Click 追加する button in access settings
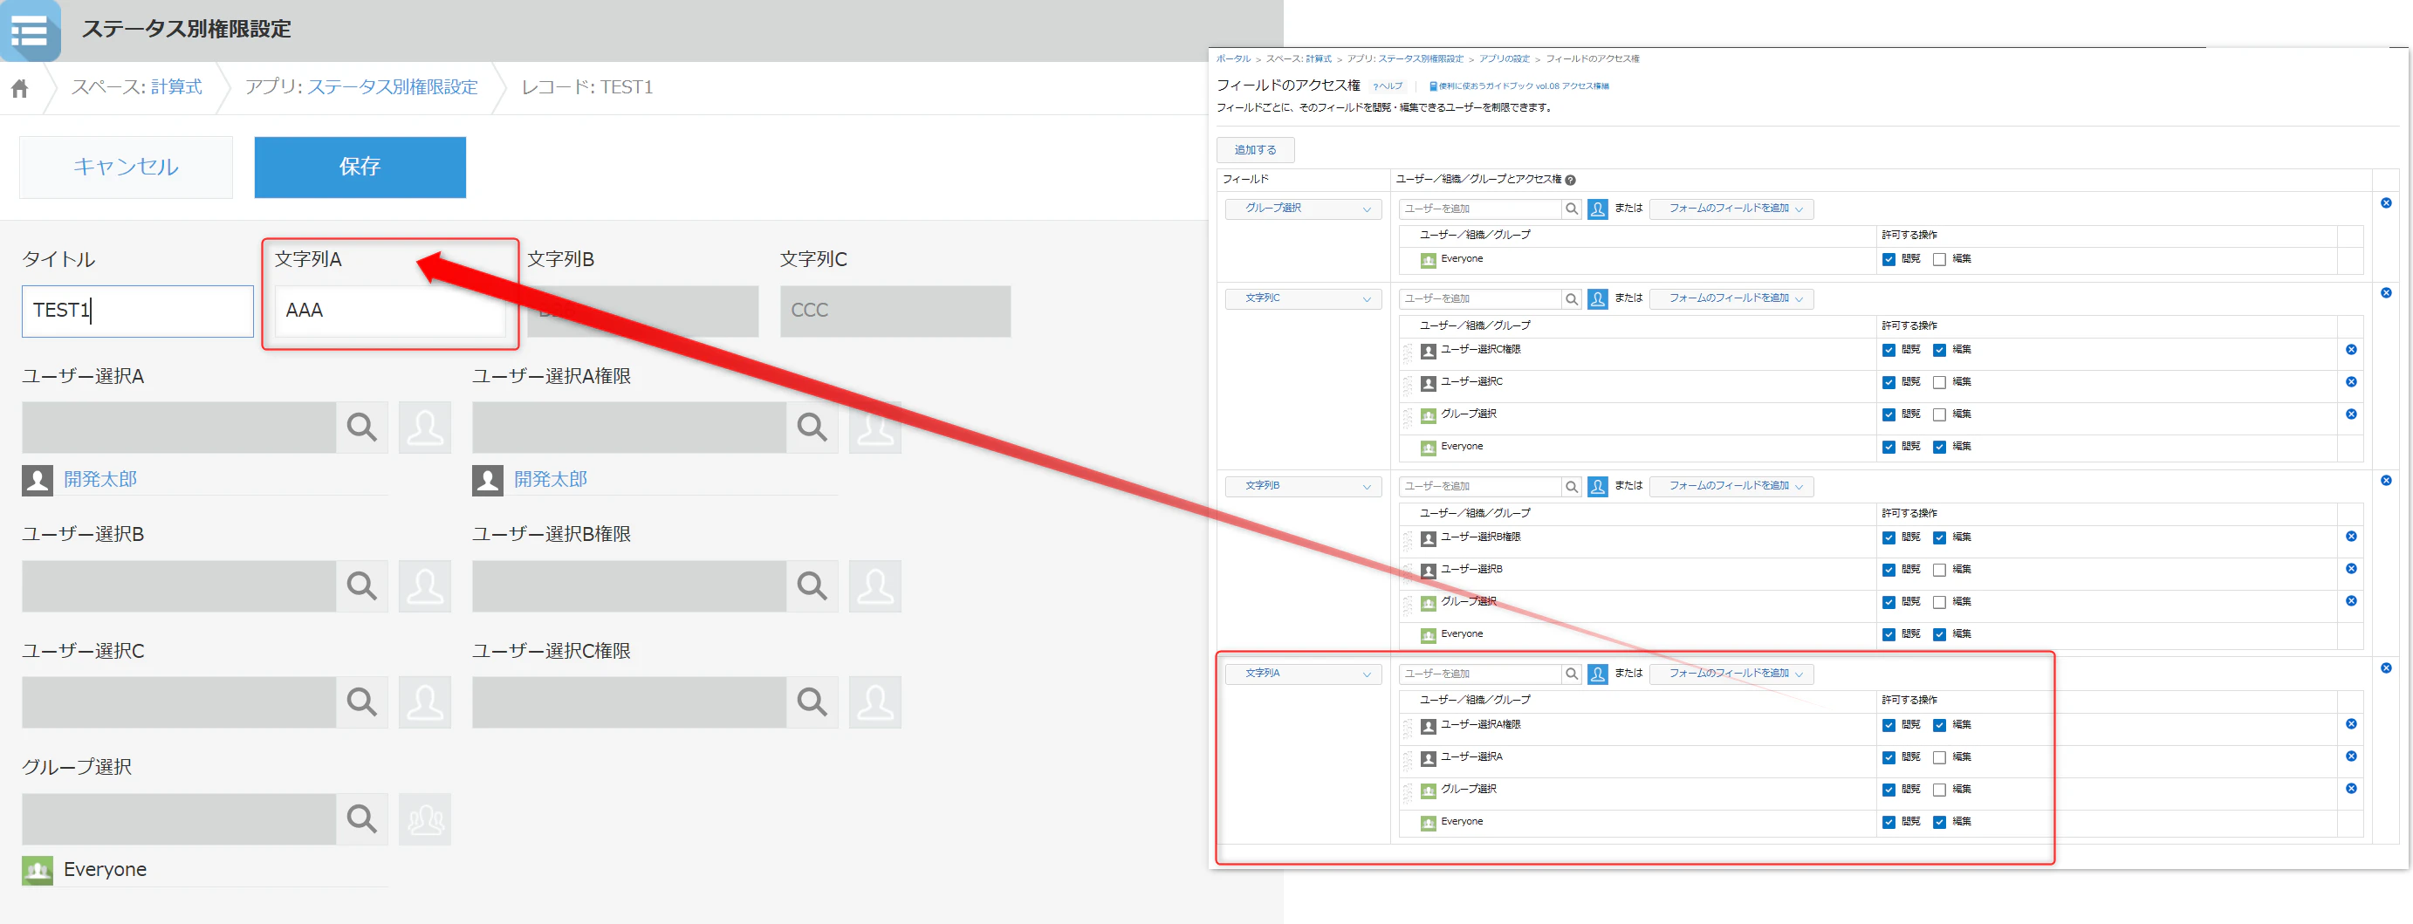Viewport: 2413px width, 924px height. [1255, 150]
